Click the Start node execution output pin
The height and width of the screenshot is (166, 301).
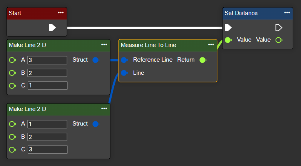[x=52, y=27]
